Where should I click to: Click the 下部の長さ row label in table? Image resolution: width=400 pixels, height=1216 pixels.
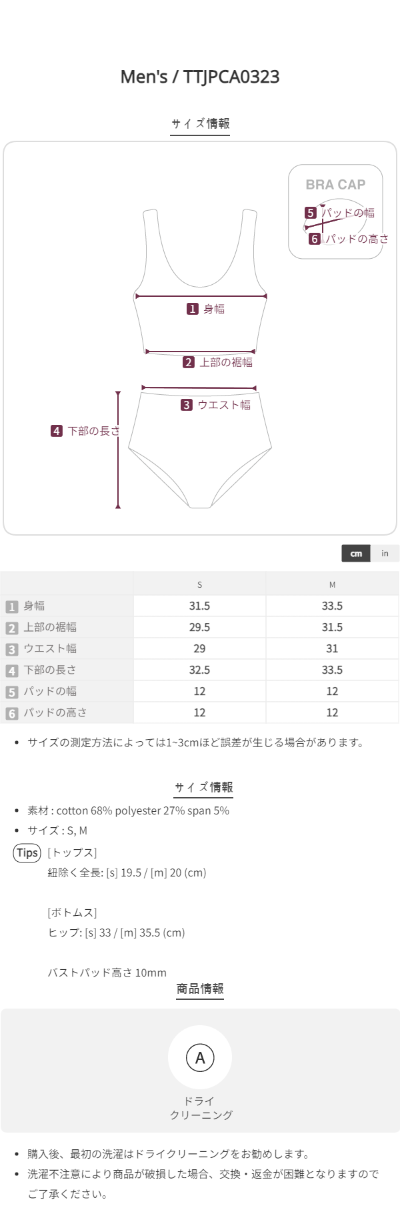(50, 670)
